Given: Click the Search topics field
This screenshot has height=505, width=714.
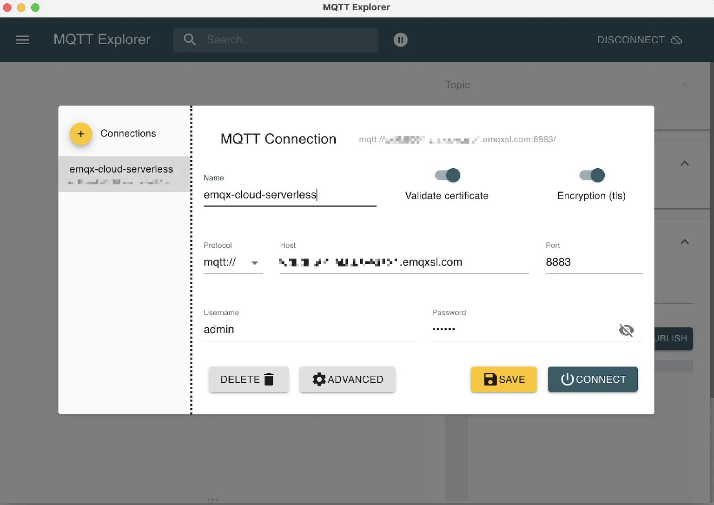Looking at the screenshot, I should pyautogui.click(x=288, y=40).
